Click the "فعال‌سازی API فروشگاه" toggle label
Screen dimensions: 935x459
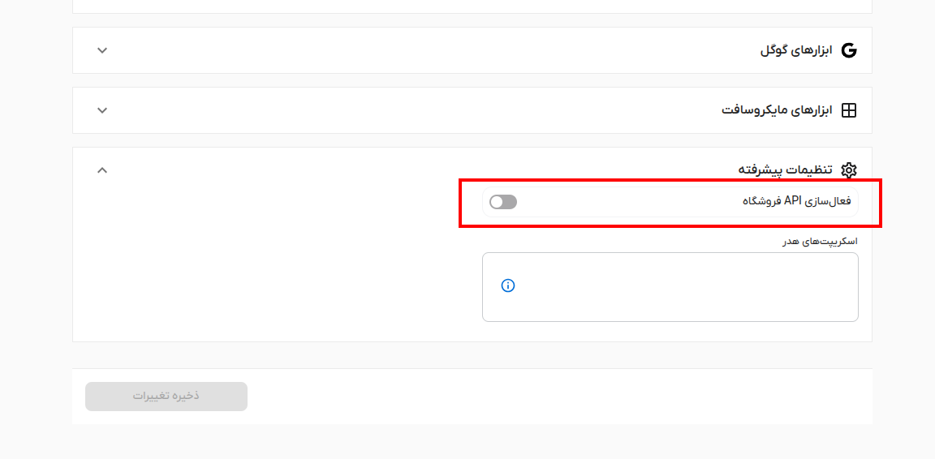(x=797, y=201)
